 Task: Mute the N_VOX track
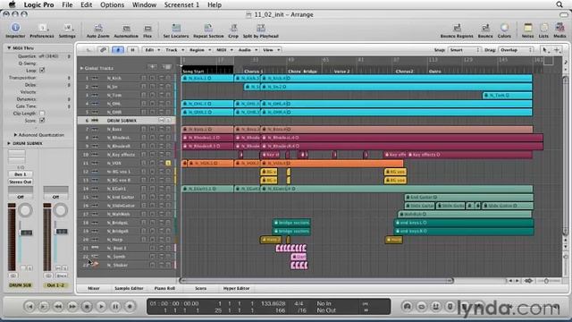pos(161,163)
